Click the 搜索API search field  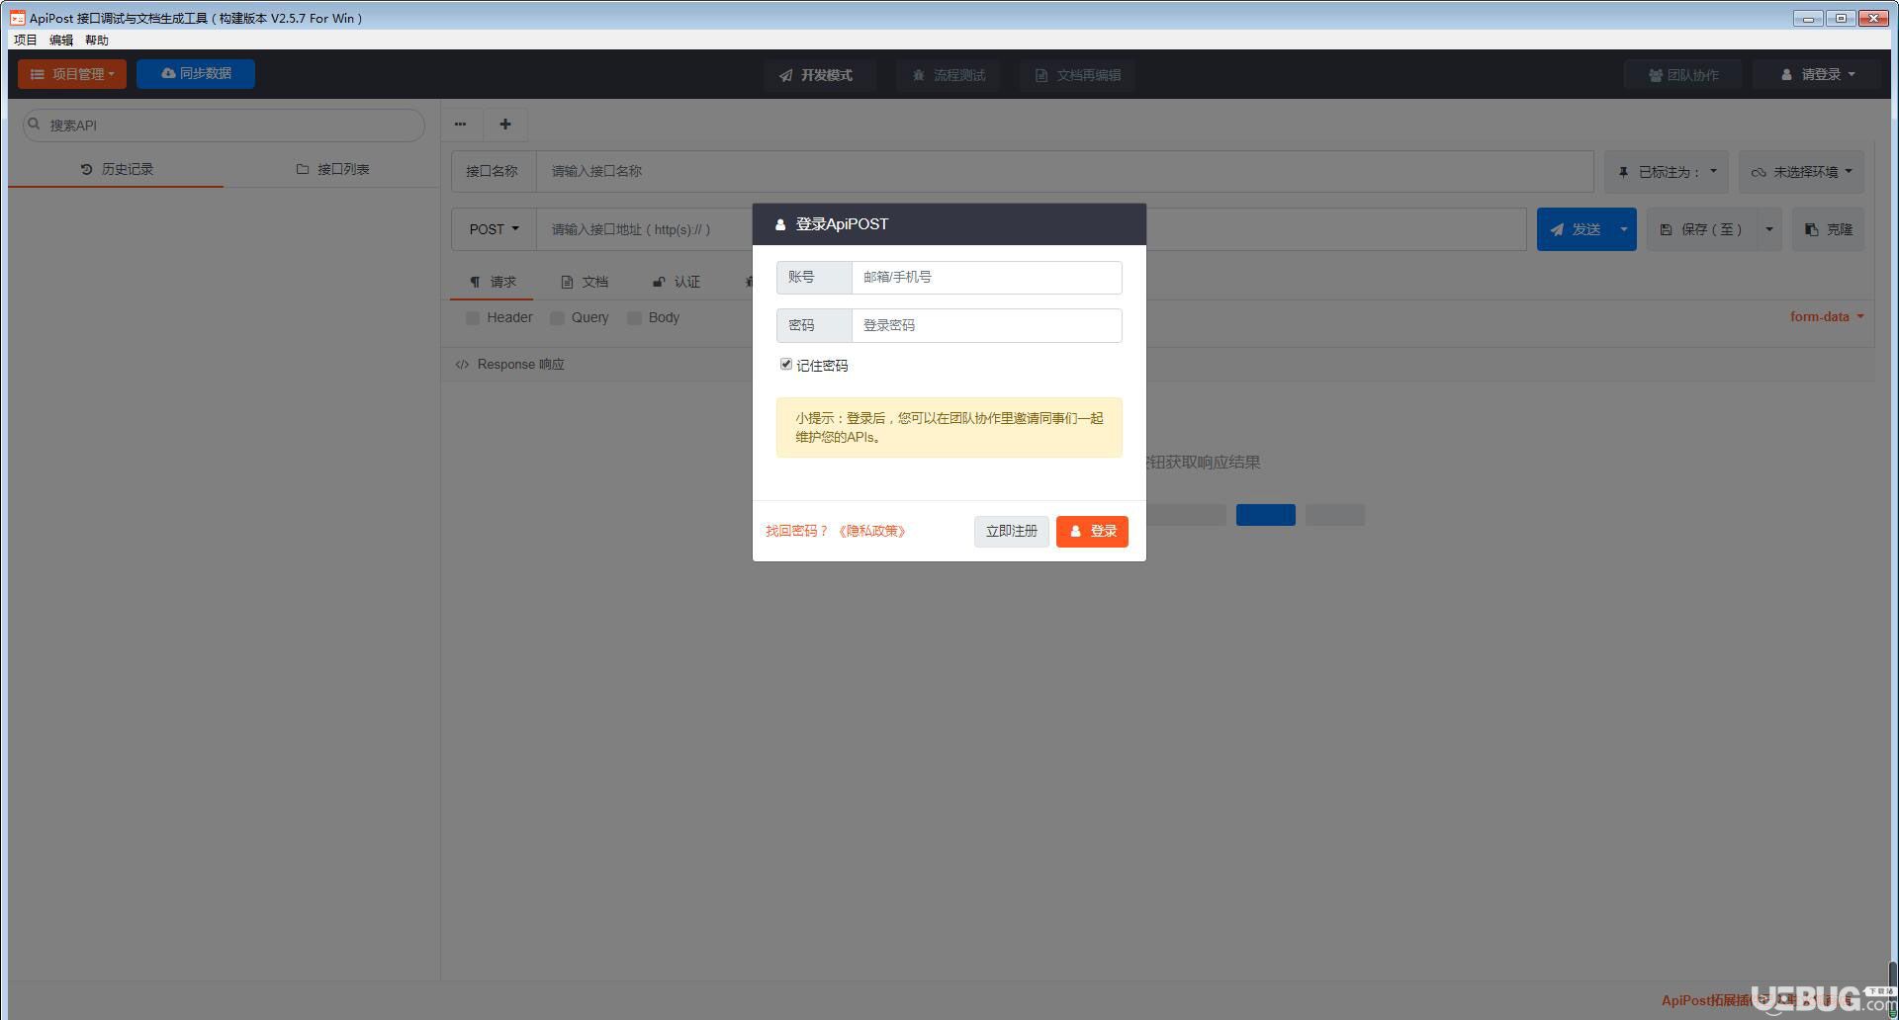pos(224,126)
